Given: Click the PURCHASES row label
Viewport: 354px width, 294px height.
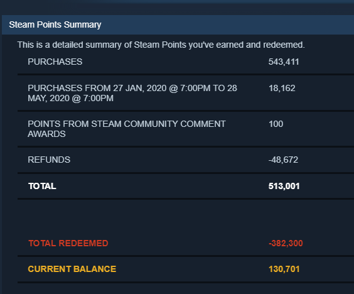Looking at the screenshot, I should (55, 62).
